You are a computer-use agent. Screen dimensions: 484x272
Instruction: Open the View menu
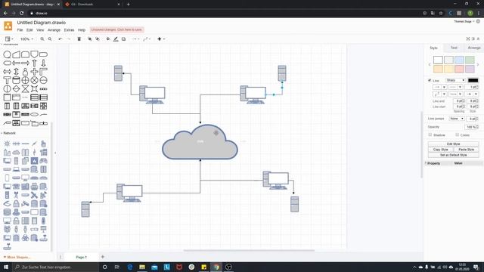(40, 30)
